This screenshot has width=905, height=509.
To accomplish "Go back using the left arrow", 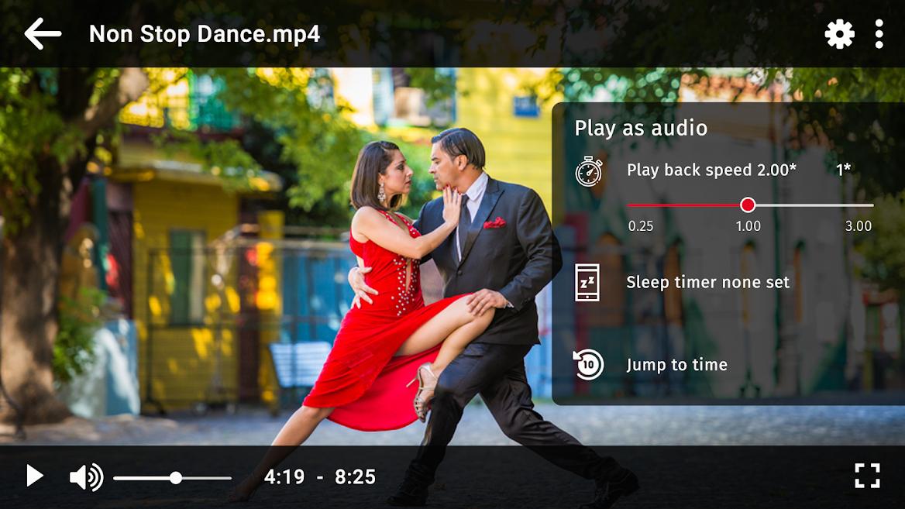I will 43,34.
